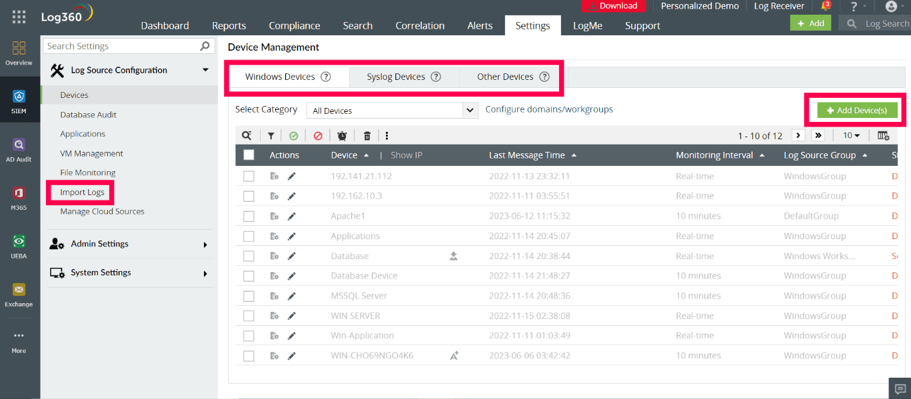Image resolution: width=911 pixels, height=399 pixels.
Task: Click the edit pencil for Apache1
Action: coord(291,216)
